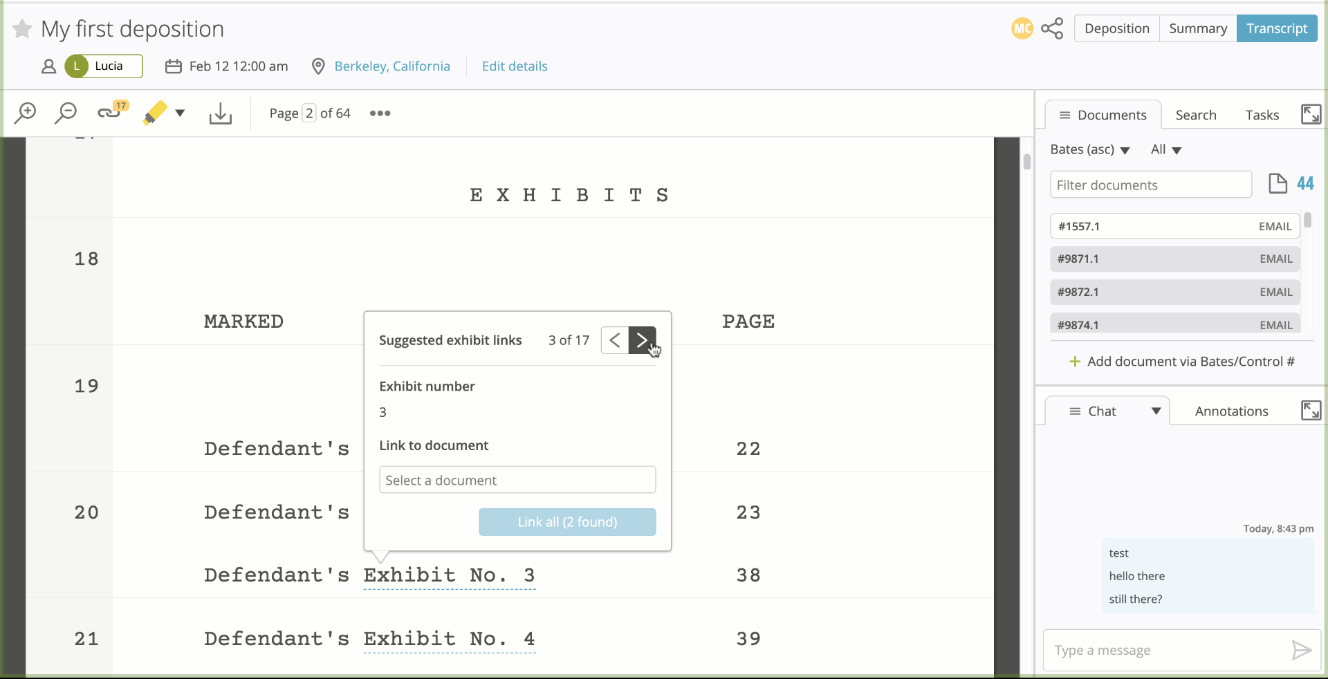This screenshot has width=1328, height=679.
Task: Click the person icon beside Lucia
Action: 48,66
